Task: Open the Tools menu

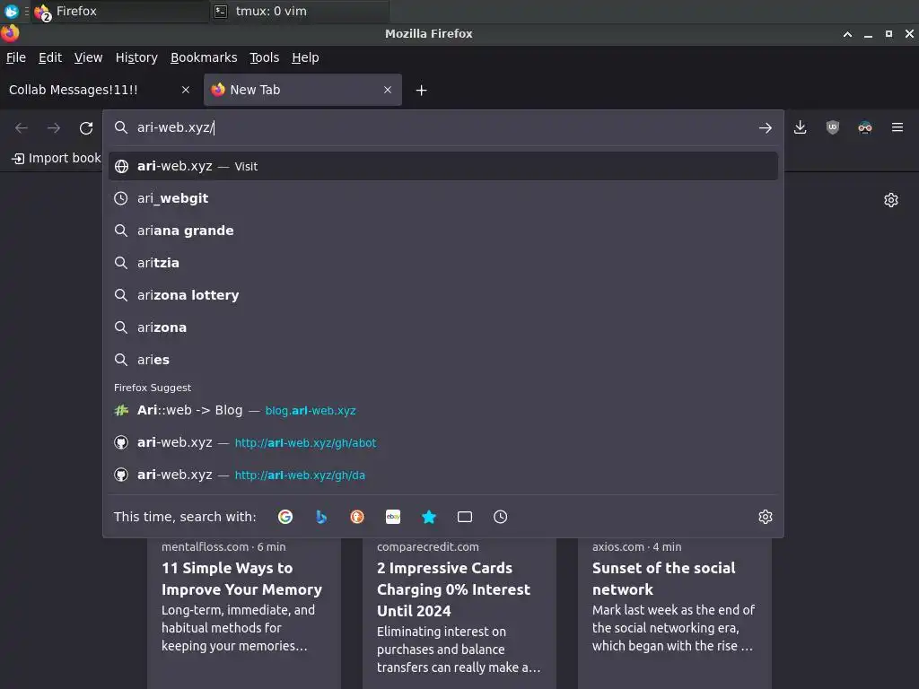Action: click(x=265, y=57)
